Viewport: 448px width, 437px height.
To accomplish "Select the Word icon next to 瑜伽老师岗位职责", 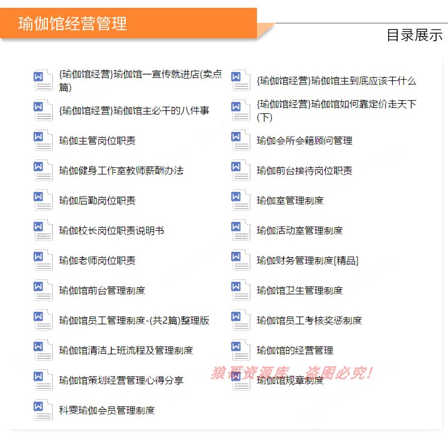I will pos(43,261).
